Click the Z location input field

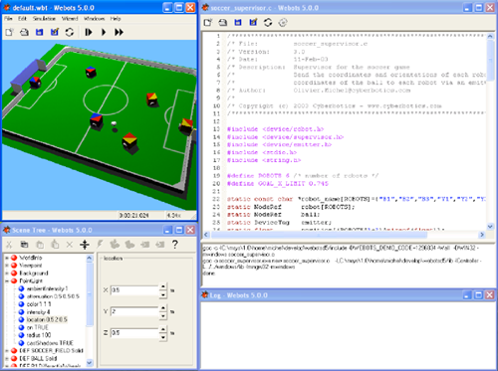134,333
